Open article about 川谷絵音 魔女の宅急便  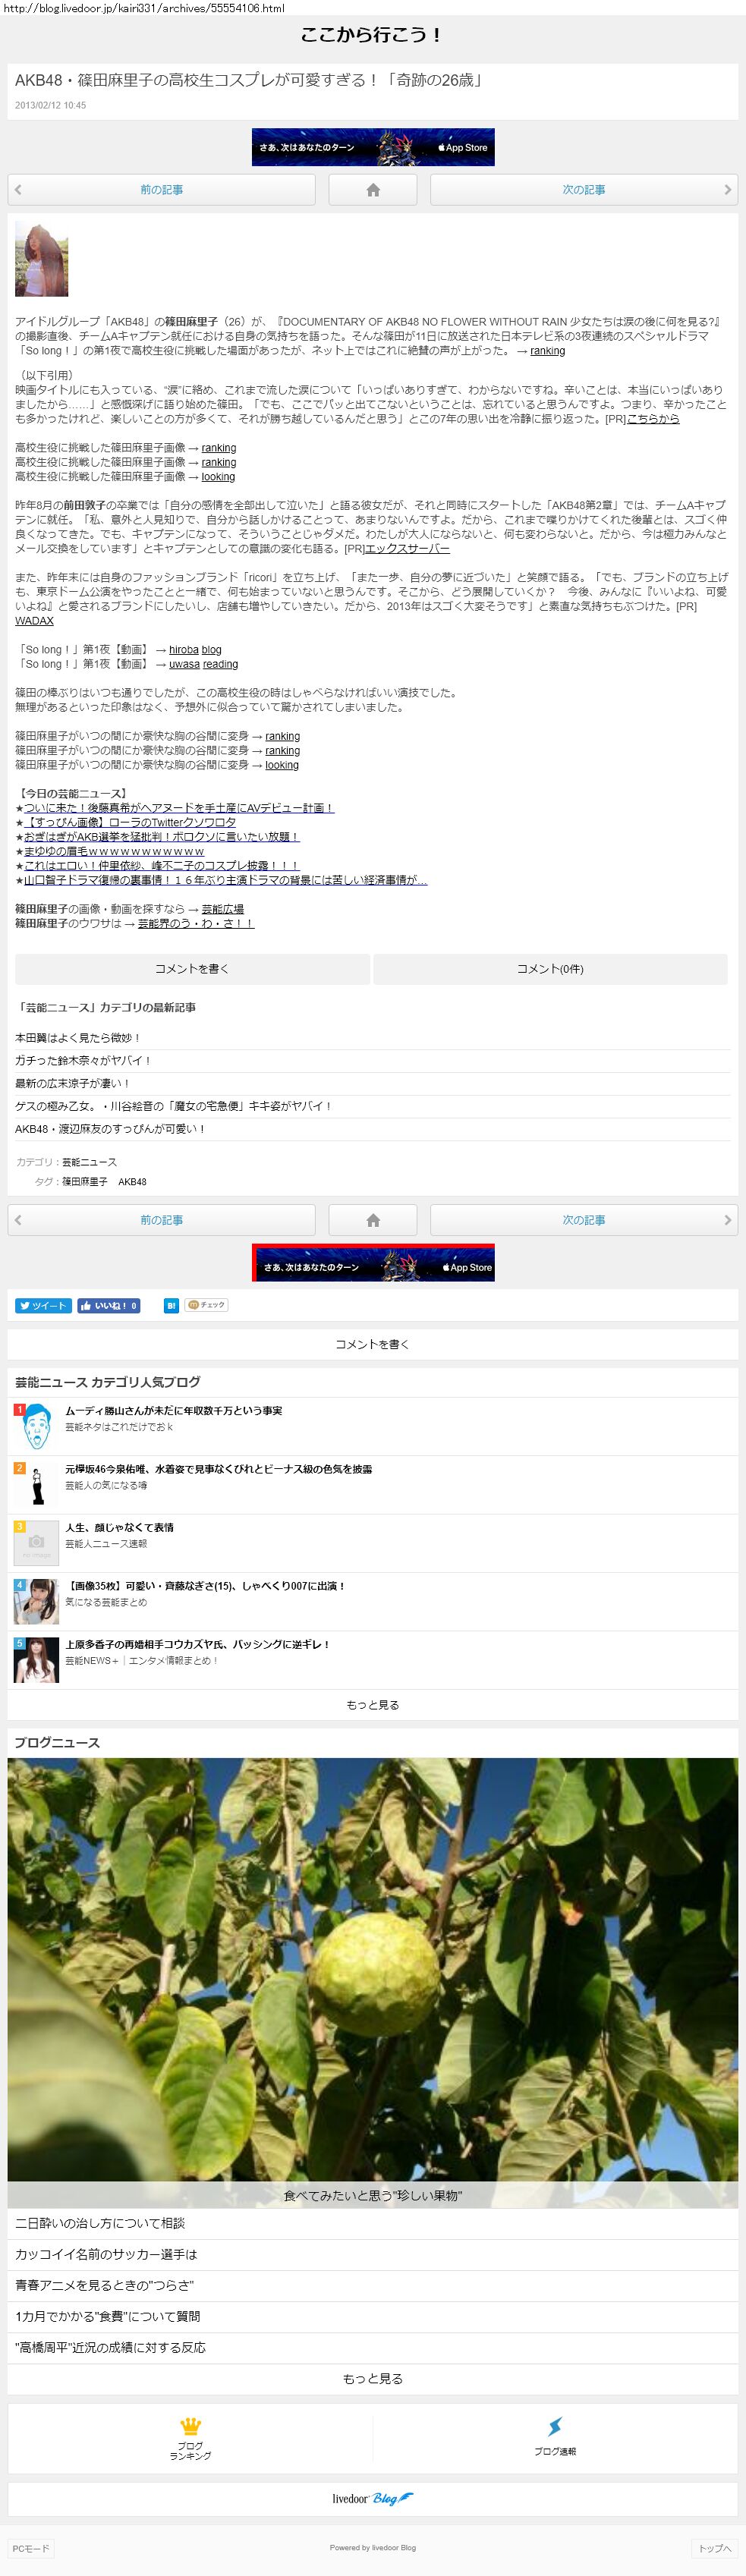[373, 1107]
